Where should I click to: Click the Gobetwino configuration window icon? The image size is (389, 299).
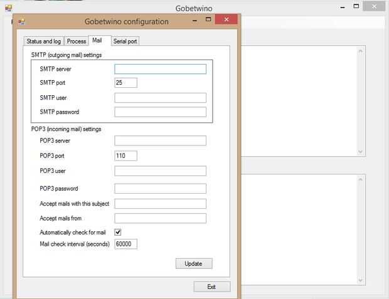coord(21,22)
